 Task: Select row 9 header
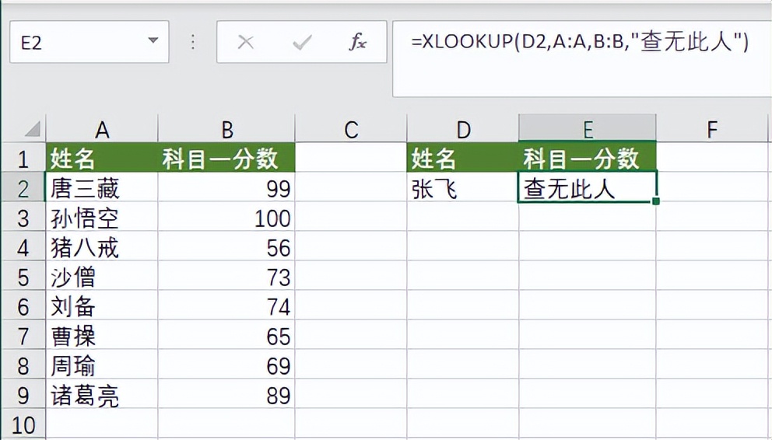tap(23, 394)
